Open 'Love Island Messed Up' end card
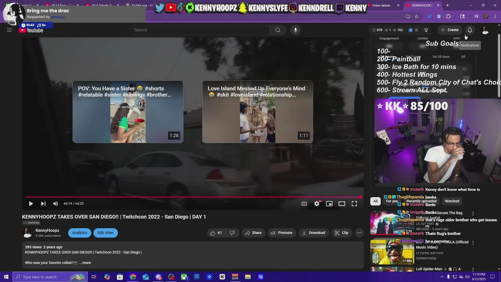 point(258,112)
